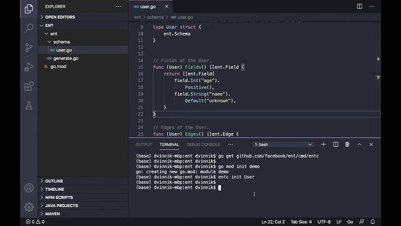
Task: Expand the Java Projects section
Action: pyautogui.click(x=83, y=205)
